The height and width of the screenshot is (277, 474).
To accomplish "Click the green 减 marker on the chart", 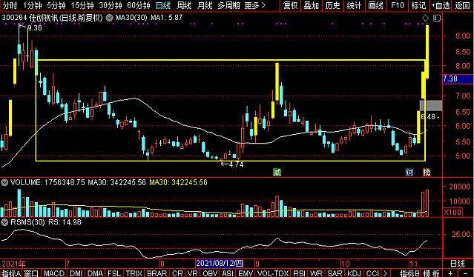I will tap(277, 172).
